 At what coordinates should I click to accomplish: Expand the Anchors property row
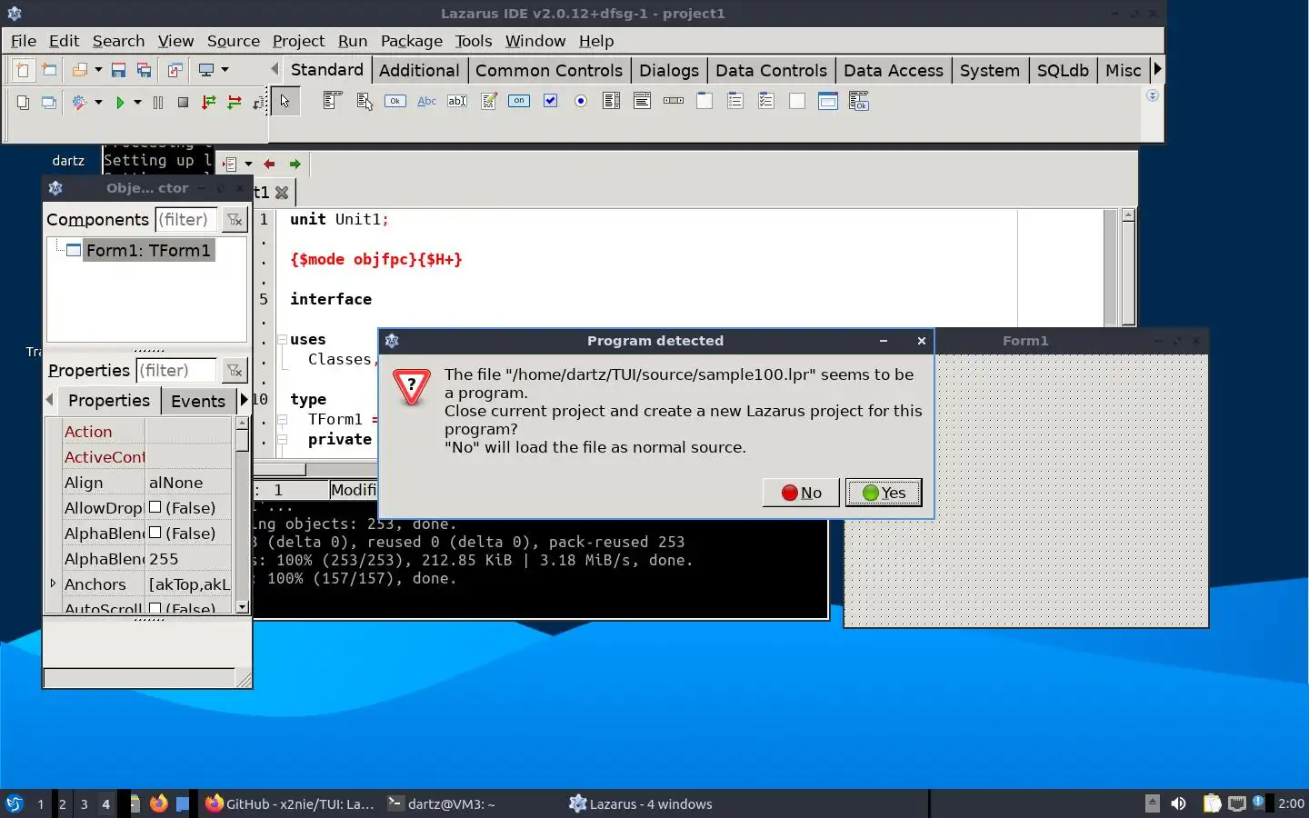[x=53, y=584]
